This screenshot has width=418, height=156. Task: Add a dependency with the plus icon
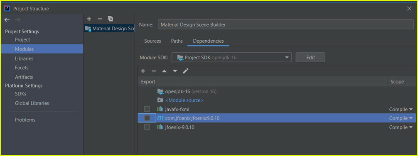click(143, 71)
